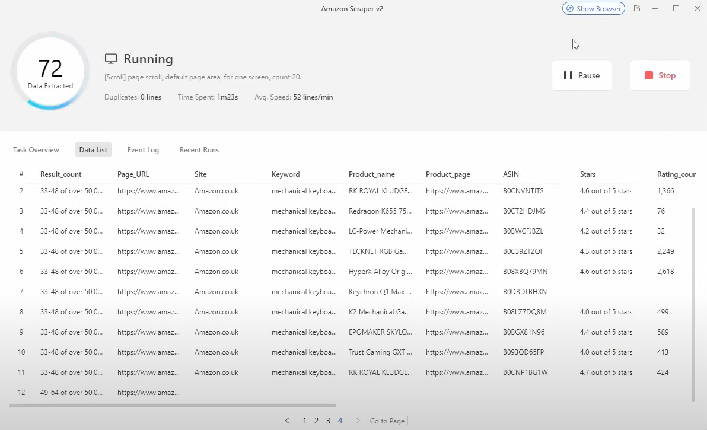Select ASIN B0BWCFJBZL cell
The height and width of the screenshot is (430, 707).
(x=523, y=231)
